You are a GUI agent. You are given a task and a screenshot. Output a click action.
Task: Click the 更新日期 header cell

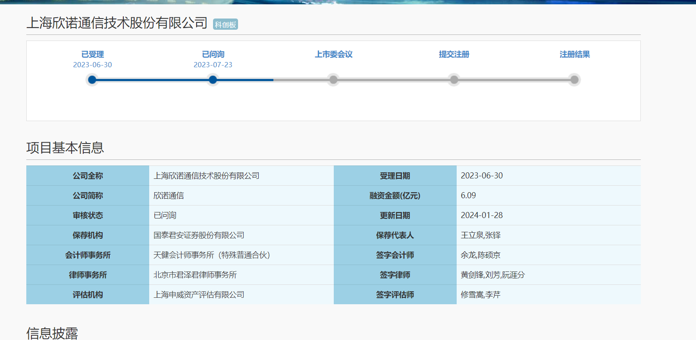395,215
